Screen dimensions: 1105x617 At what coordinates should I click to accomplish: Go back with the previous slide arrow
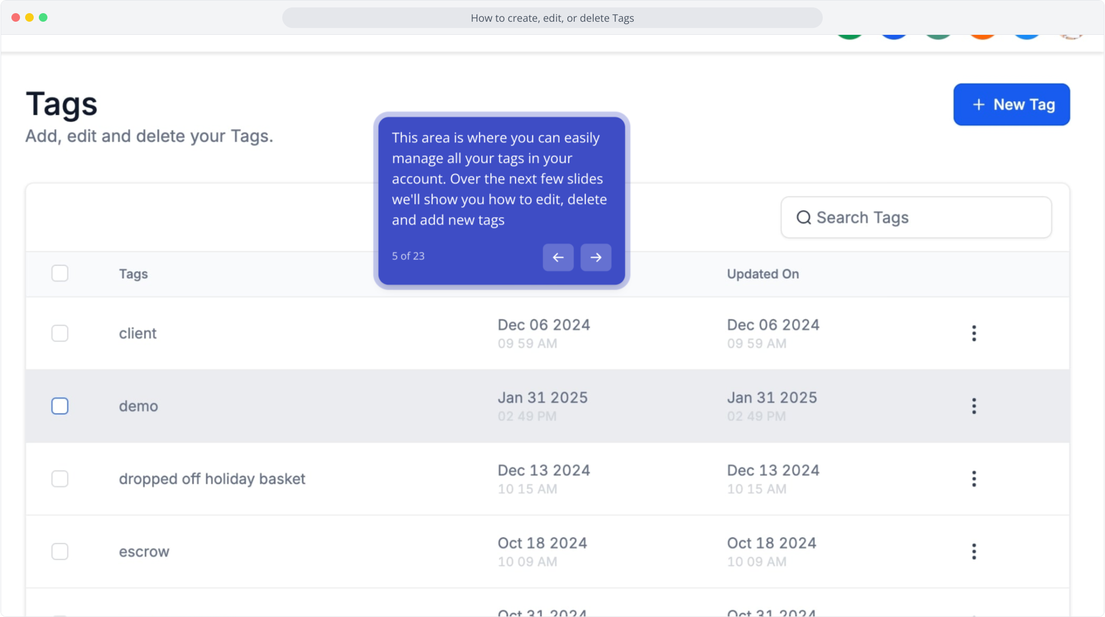click(x=558, y=257)
